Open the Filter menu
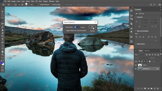162x91 pixels. pos(33,1)
